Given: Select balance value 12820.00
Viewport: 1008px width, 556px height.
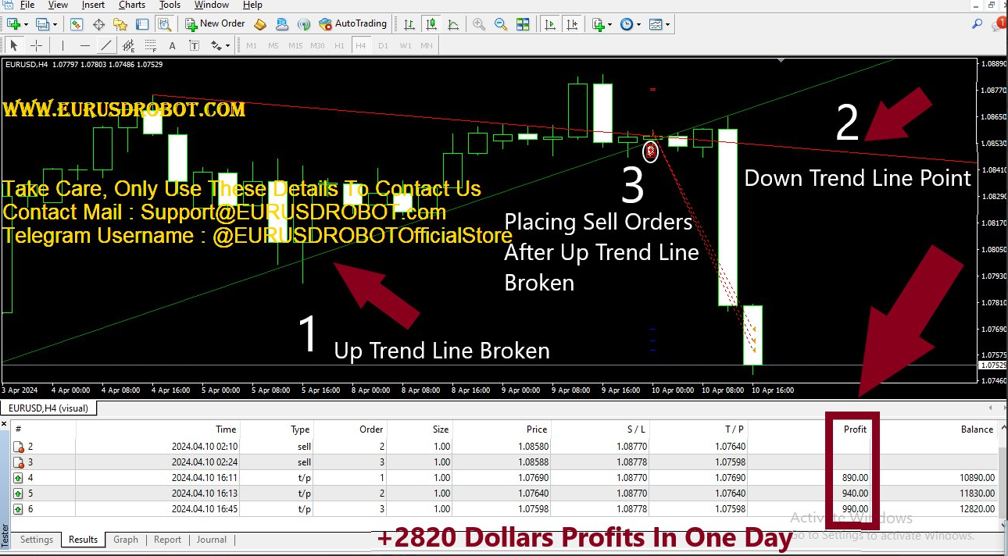Looking at the screenshot, I should [x=977, y=509].
